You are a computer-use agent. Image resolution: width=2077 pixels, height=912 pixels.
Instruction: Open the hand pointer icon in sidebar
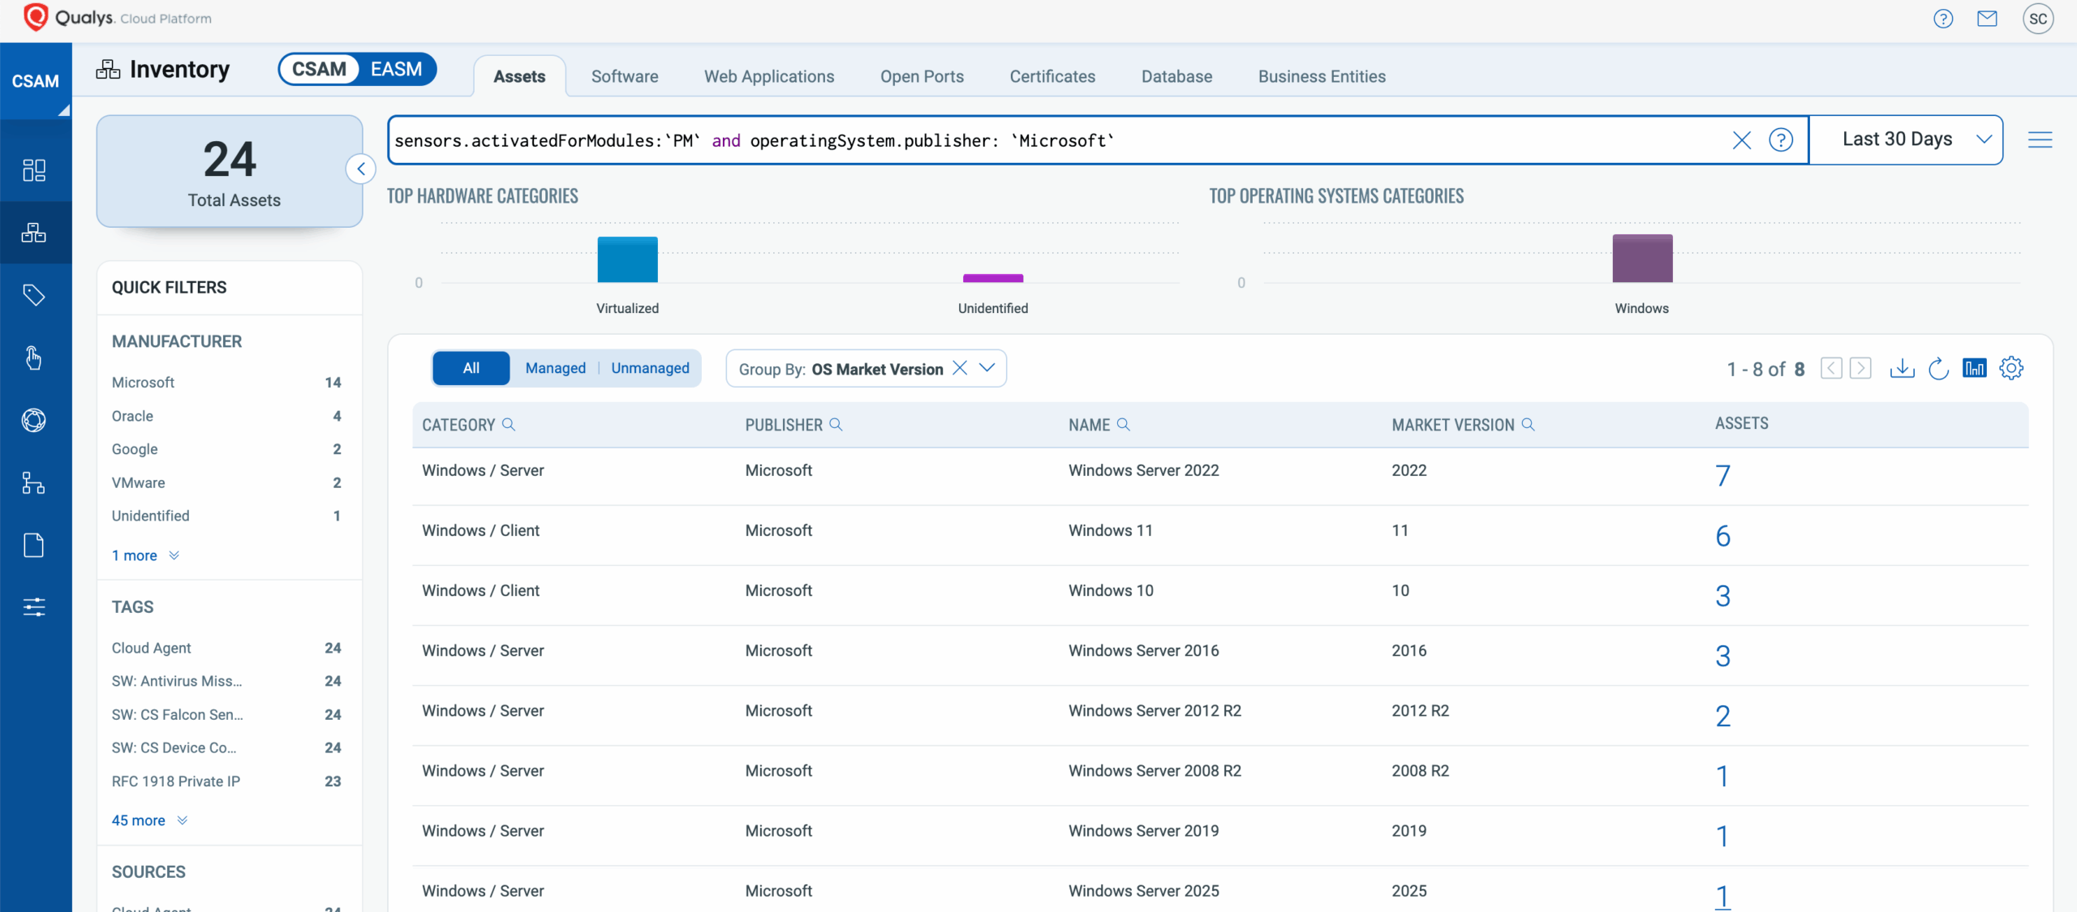(x=34, y=358)
